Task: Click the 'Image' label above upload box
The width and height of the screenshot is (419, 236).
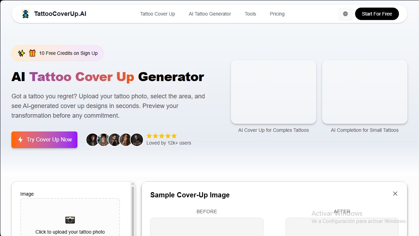Action: (27, 194)
